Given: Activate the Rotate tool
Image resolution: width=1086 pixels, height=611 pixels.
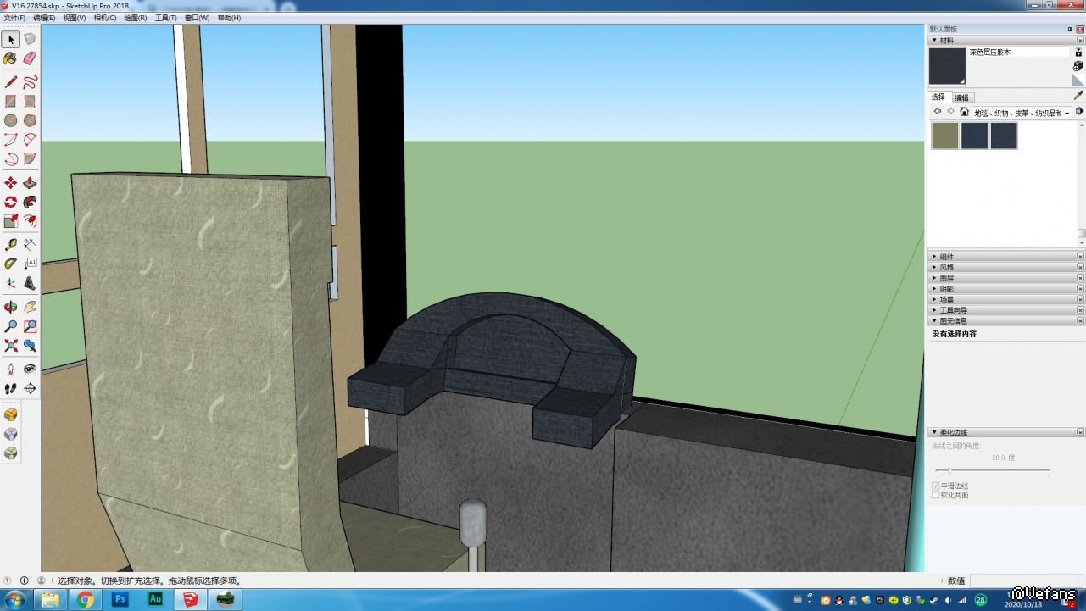Looking at the screenshot, I should tap(10, 203).
